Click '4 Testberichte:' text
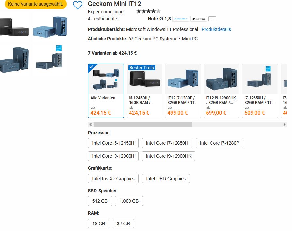The image size is (292, 231). [x=103, y=19]
